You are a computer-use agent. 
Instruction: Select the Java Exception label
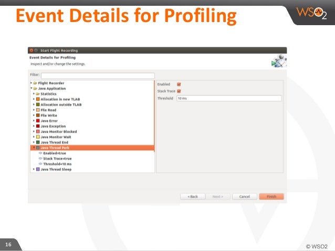click(x=53, y=126)
